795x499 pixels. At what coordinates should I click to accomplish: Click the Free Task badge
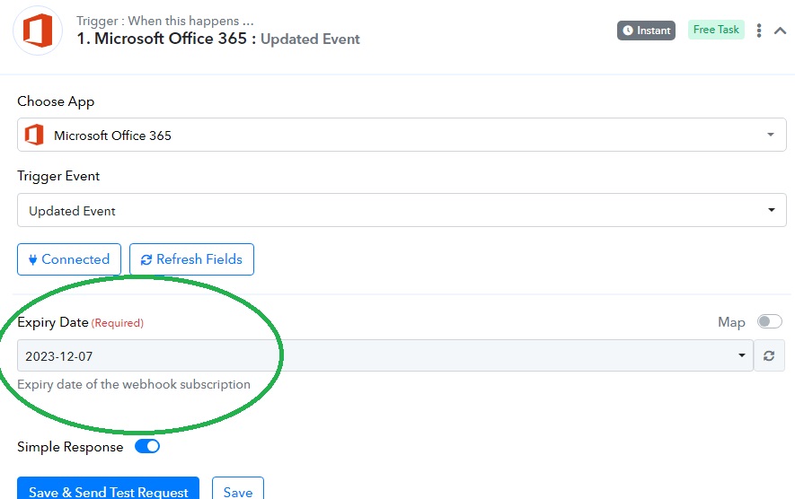coord(716,30)
